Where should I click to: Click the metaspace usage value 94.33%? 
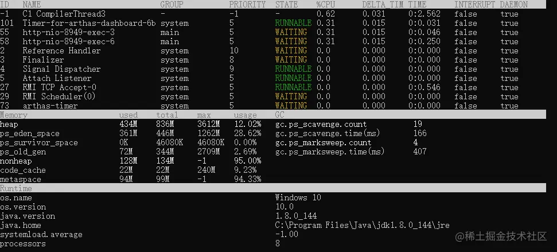(x=248, y=179)
